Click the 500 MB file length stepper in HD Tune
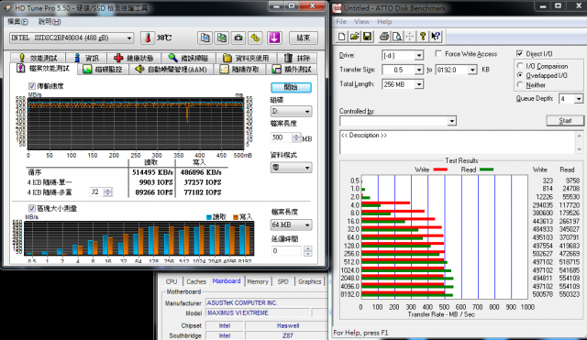Viewport: 587px width, 340px height. coord(296,137)
